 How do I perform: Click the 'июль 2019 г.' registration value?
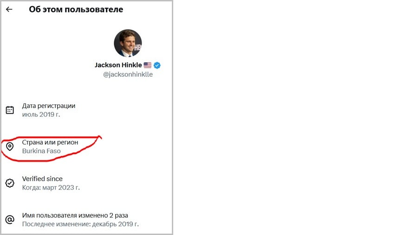click(x=41, y=114)
